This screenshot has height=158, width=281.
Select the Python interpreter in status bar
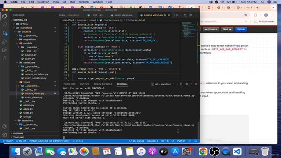tap(50, 141)
